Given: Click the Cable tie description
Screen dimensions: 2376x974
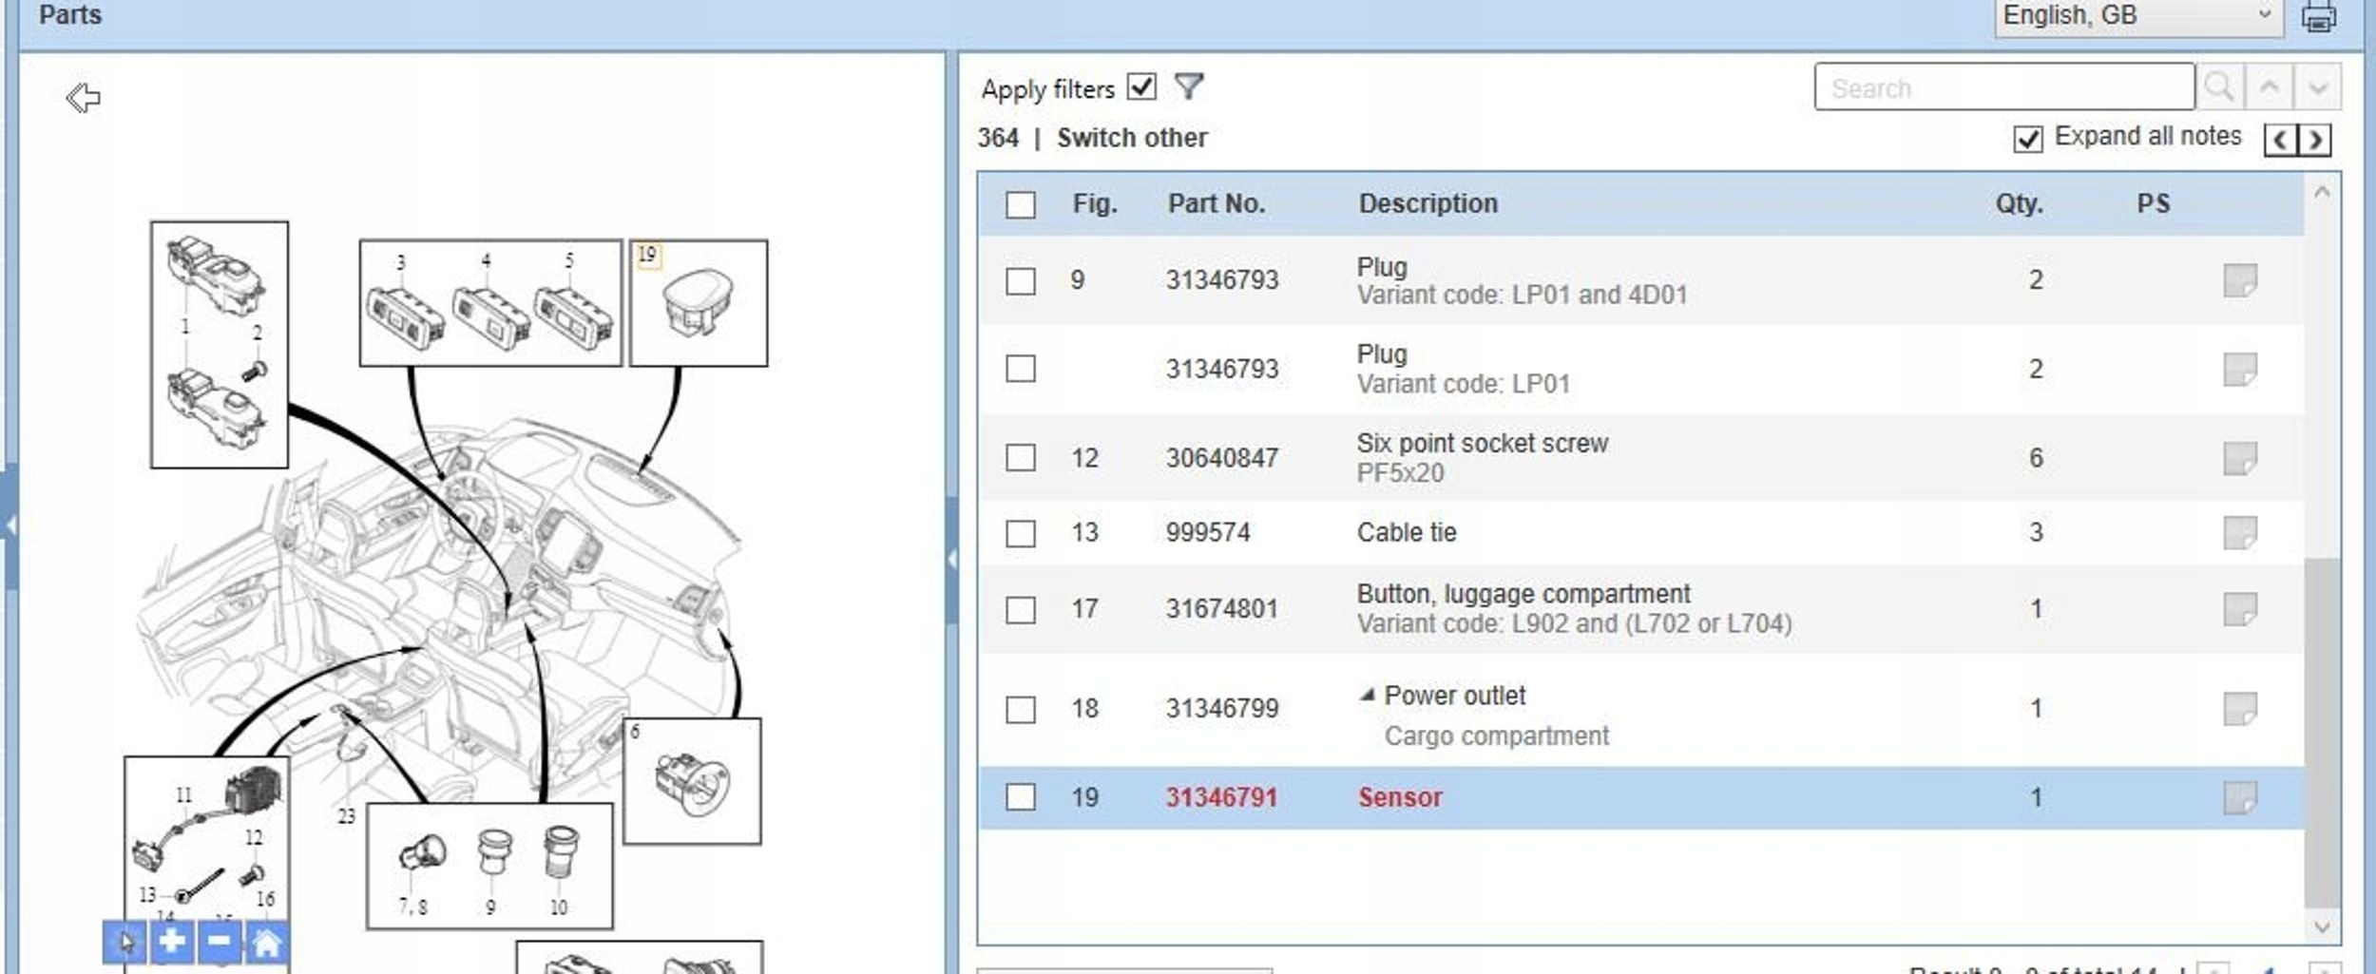Looking at the screenshot, I should (1407, 532).
